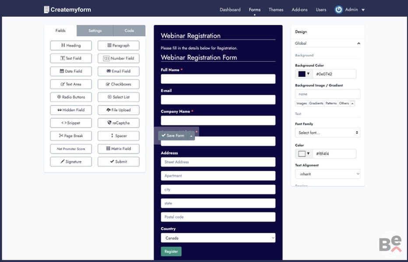408x262 pixels.
Task: Add a Checkboxes field element
Action: [x=118, y=84]
